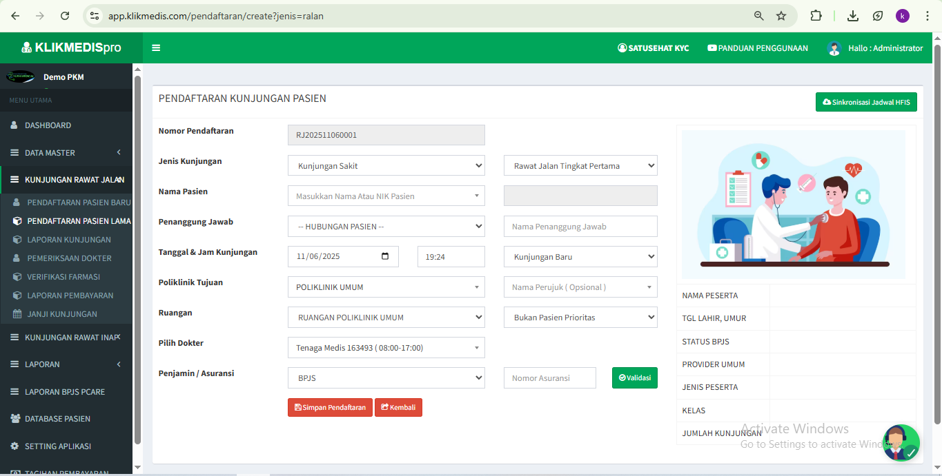Bookmark this page with star icon
Image resolution: width=942 pixels, height=476 pixels.
(781, 16)
